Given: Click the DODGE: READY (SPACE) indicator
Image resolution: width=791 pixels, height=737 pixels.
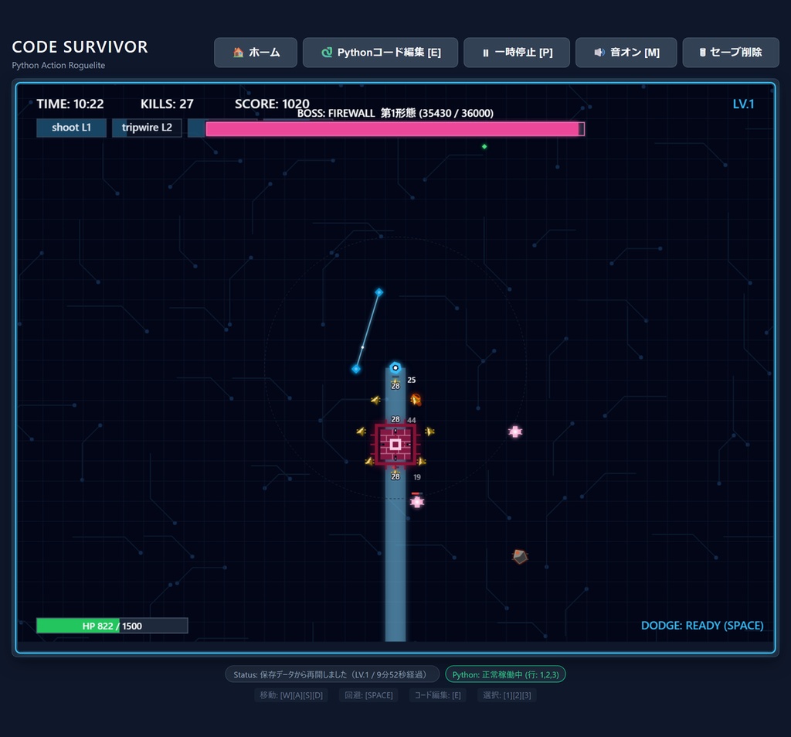Looking at the screenshot, I should 702,626.
